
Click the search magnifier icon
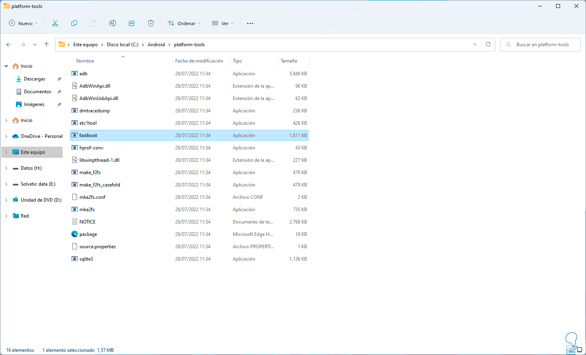pyautogui.click(x=509, y=45)
